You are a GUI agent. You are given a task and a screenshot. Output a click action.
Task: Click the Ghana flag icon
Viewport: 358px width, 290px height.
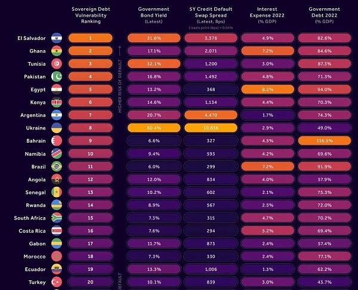[x=57, y=51]
